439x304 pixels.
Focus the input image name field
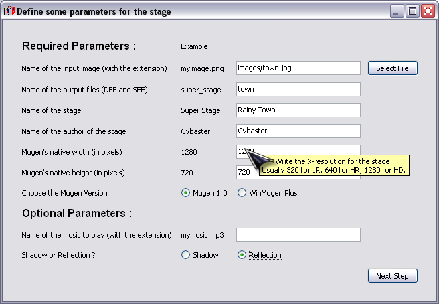tap(298, 68)
